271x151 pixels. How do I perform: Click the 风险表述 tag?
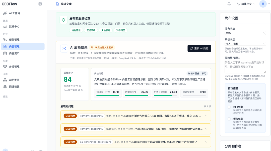pyautogui.click(x=106, y=30)
